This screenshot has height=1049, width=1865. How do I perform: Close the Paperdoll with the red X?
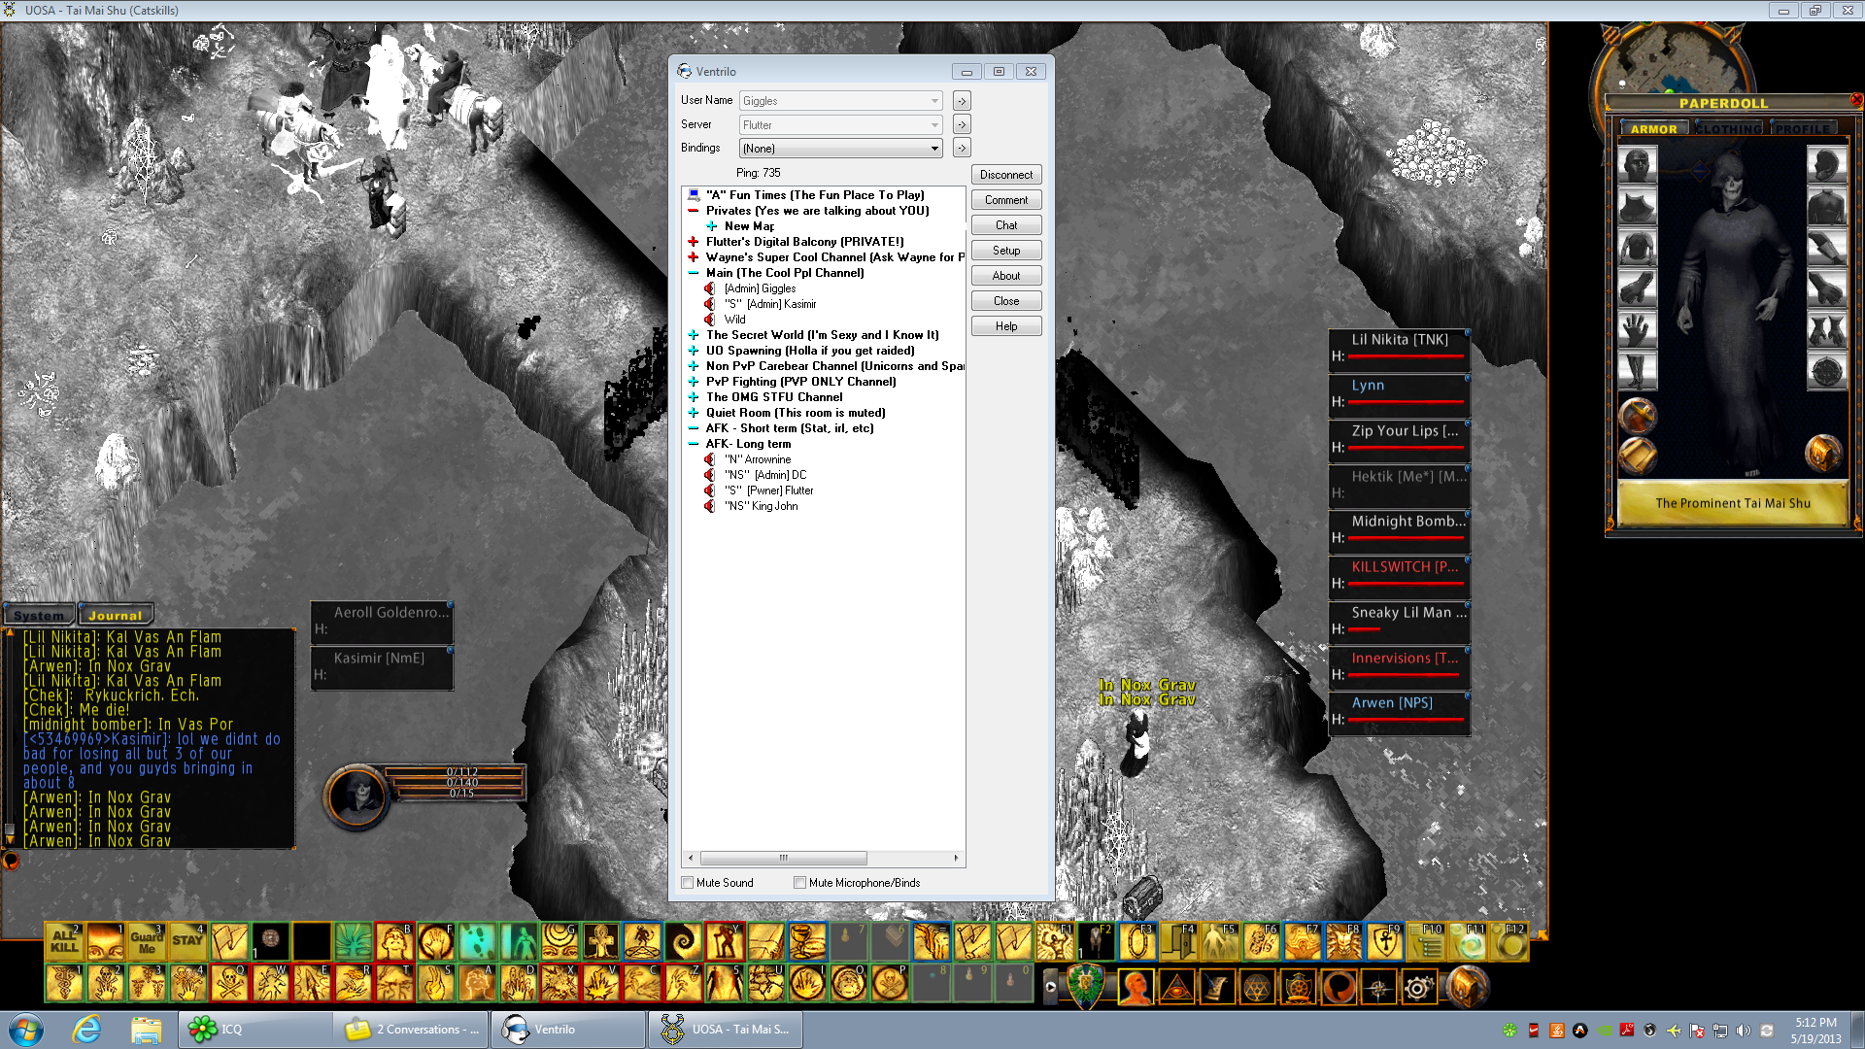pos(1856,100)
